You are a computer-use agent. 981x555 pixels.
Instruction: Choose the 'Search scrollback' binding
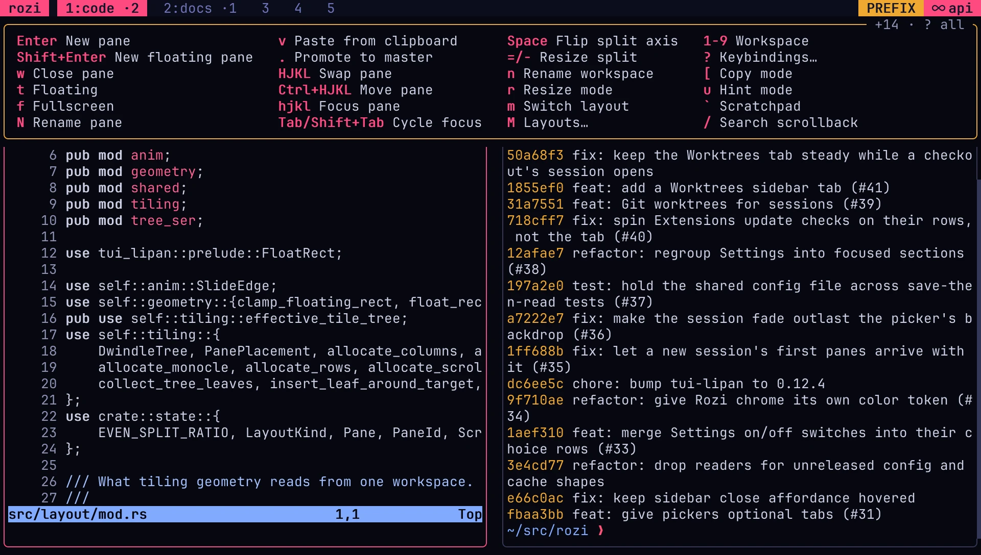click(781, 122)
